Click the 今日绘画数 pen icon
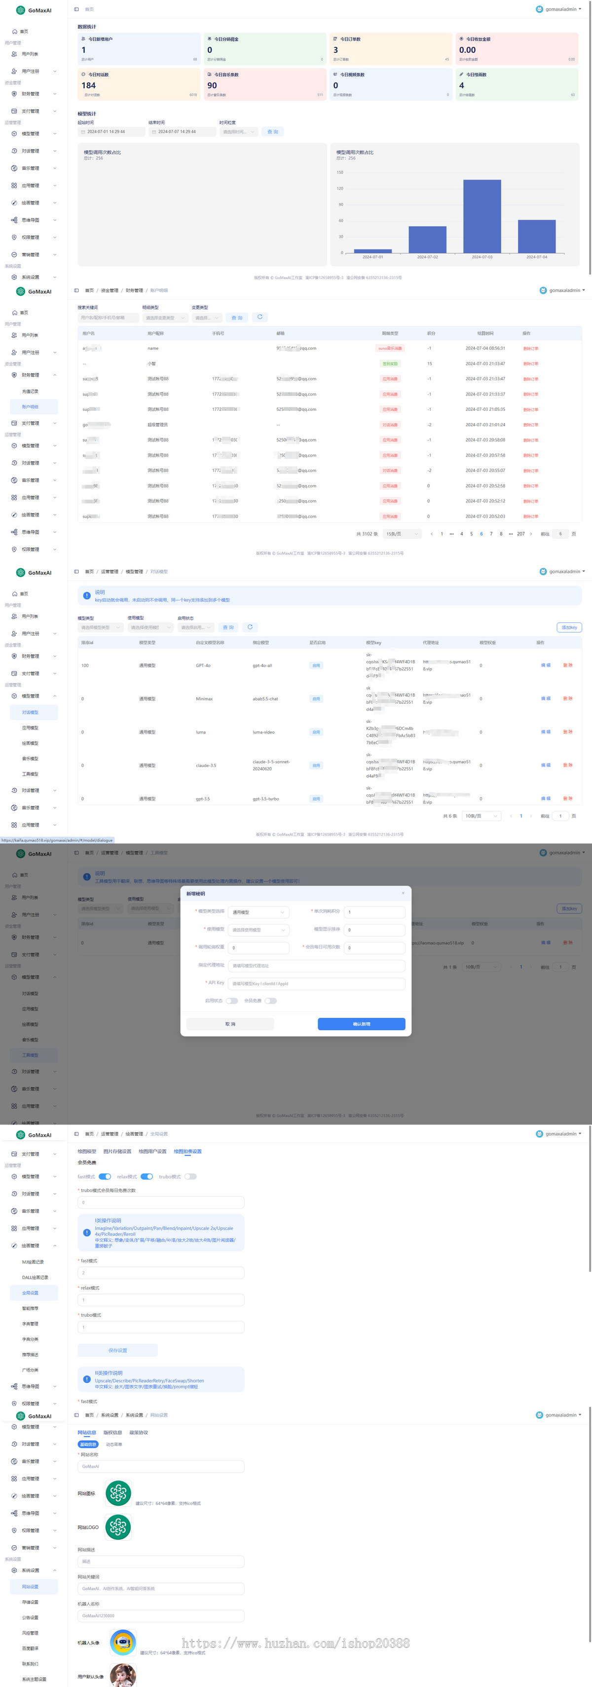Viewport: 592px width, 1687px height. pyautogui.click(x=461, y=75)
